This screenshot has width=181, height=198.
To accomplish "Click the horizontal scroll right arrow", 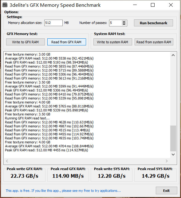I will [x=167, y=161].
